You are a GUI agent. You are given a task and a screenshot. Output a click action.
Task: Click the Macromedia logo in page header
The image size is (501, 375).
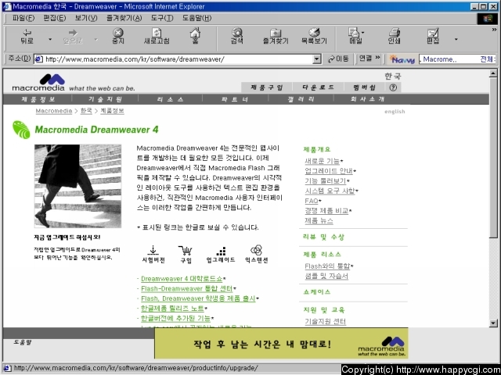pos(38,83)
